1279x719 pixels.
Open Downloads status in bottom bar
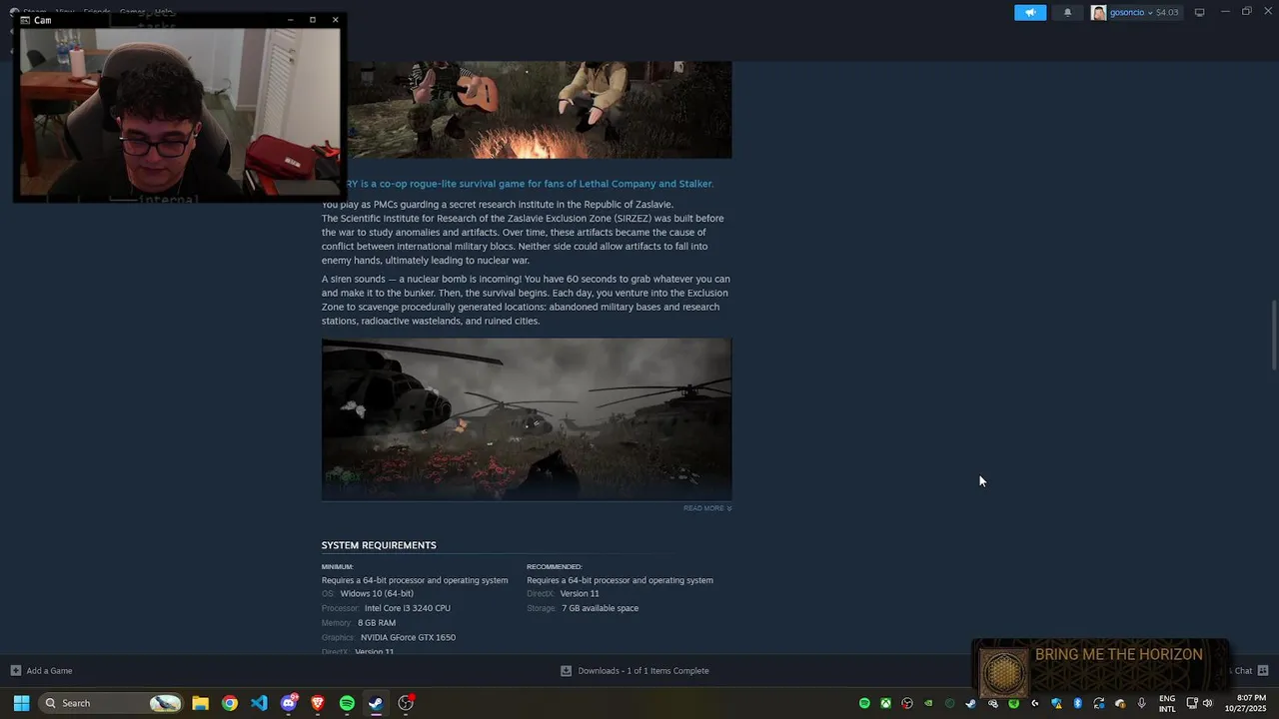click(642, 671)
